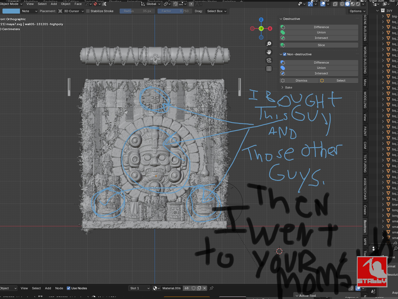Click the red X axis gizmo handle

tap(270, 29)
